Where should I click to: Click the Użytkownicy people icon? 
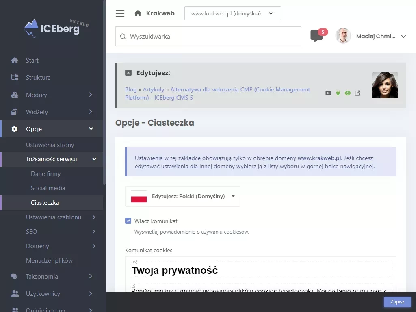point(15,294)
